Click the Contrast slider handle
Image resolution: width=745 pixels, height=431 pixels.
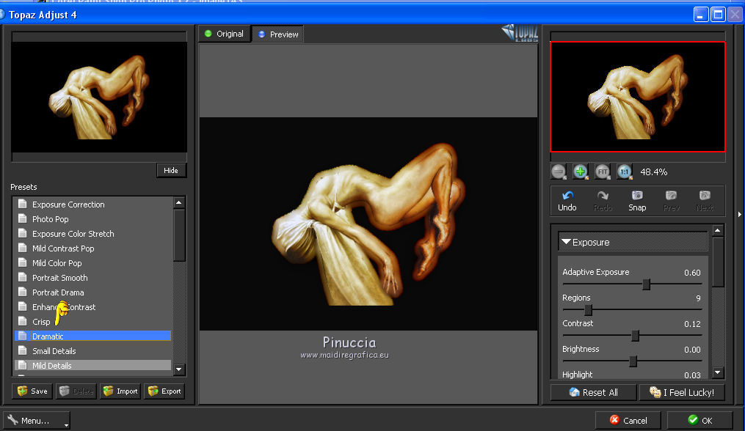pyautogui.click(x=635, y=336)
